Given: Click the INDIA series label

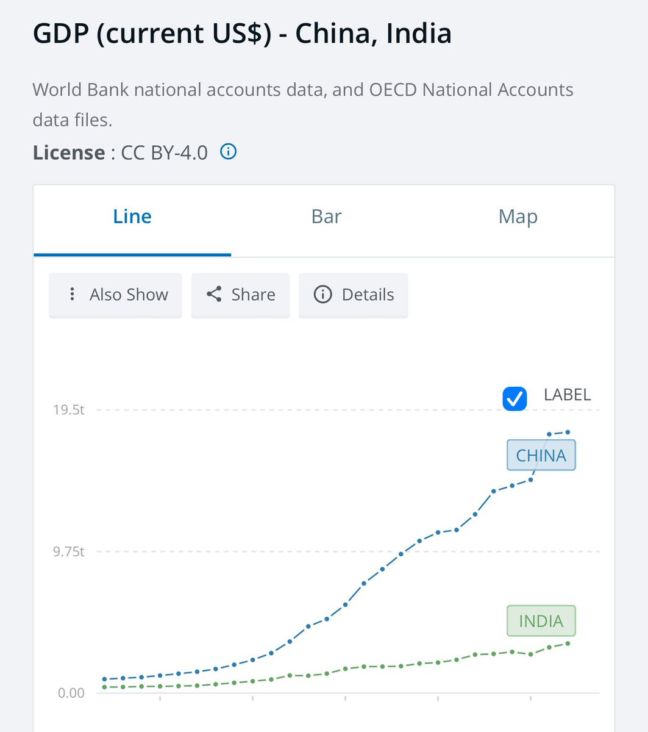Looking at the screenshot, I should pyautogui.click(x=541, y=621).
